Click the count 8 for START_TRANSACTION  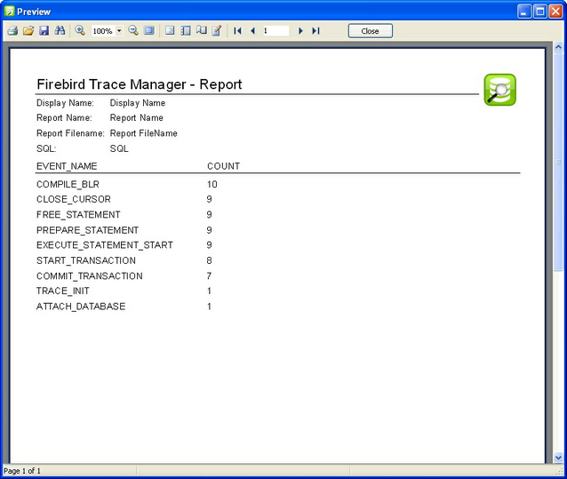click(210, 260)
